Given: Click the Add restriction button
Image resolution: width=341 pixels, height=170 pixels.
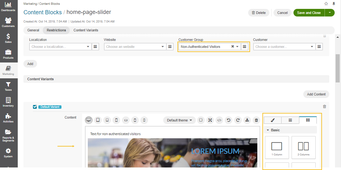Looking at the screenshot, I should [30, 64].
